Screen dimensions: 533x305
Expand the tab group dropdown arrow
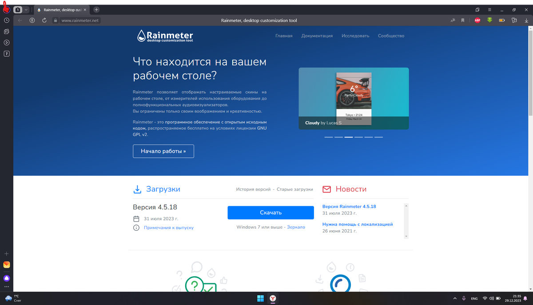point(26,9)
